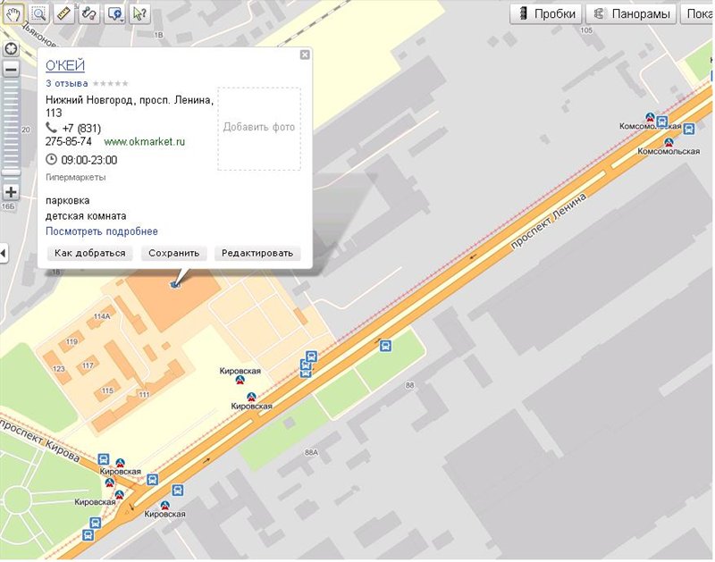This screenshot has height=562, width=715.
Task: Zoom in with the plus button
Action: [x=11, y=192]
